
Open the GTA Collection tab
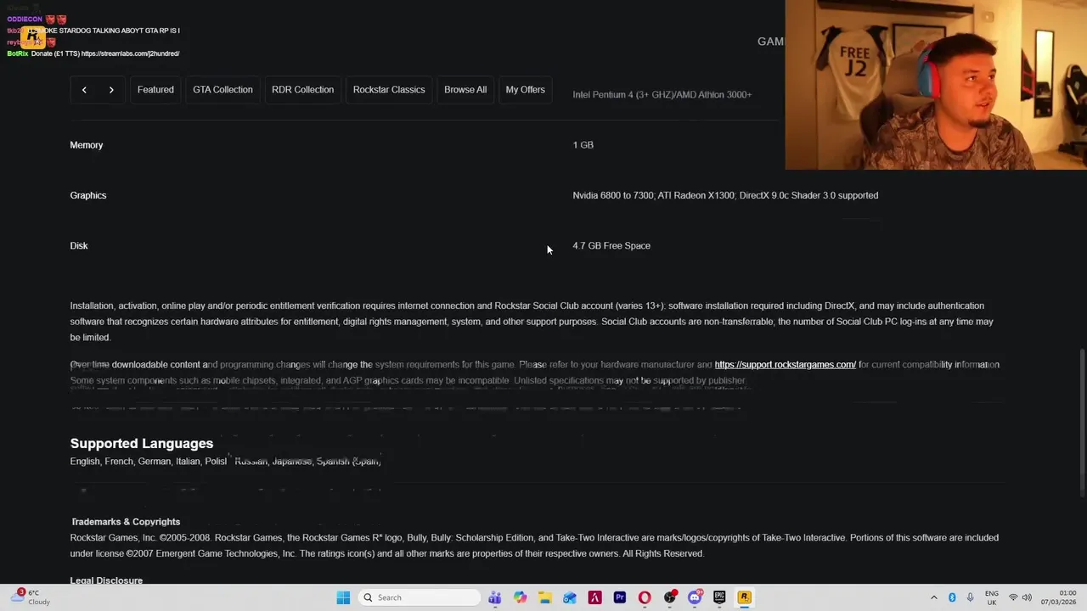coord(222,90)
